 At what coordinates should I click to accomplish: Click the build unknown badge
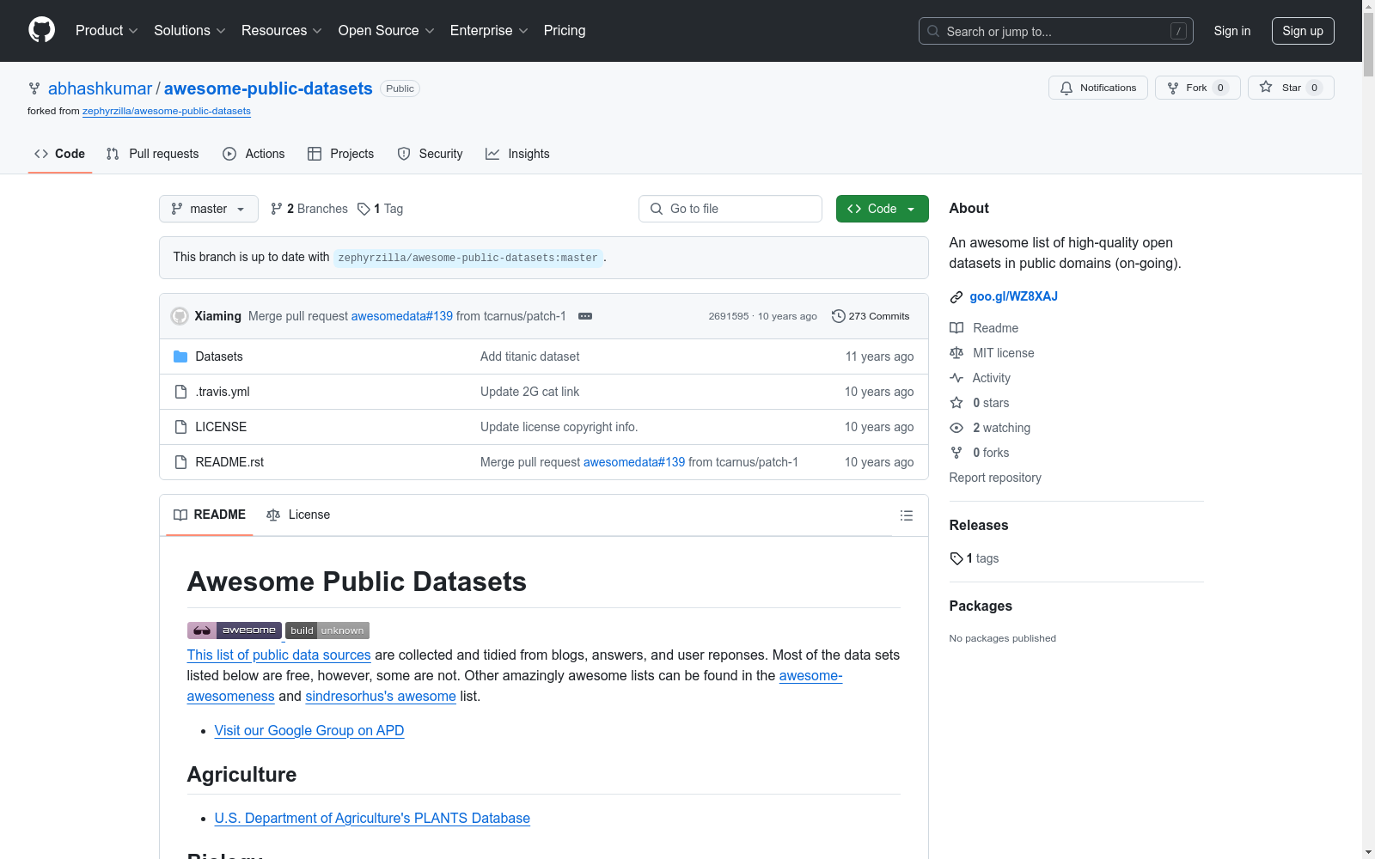click(x=327, y=631)
